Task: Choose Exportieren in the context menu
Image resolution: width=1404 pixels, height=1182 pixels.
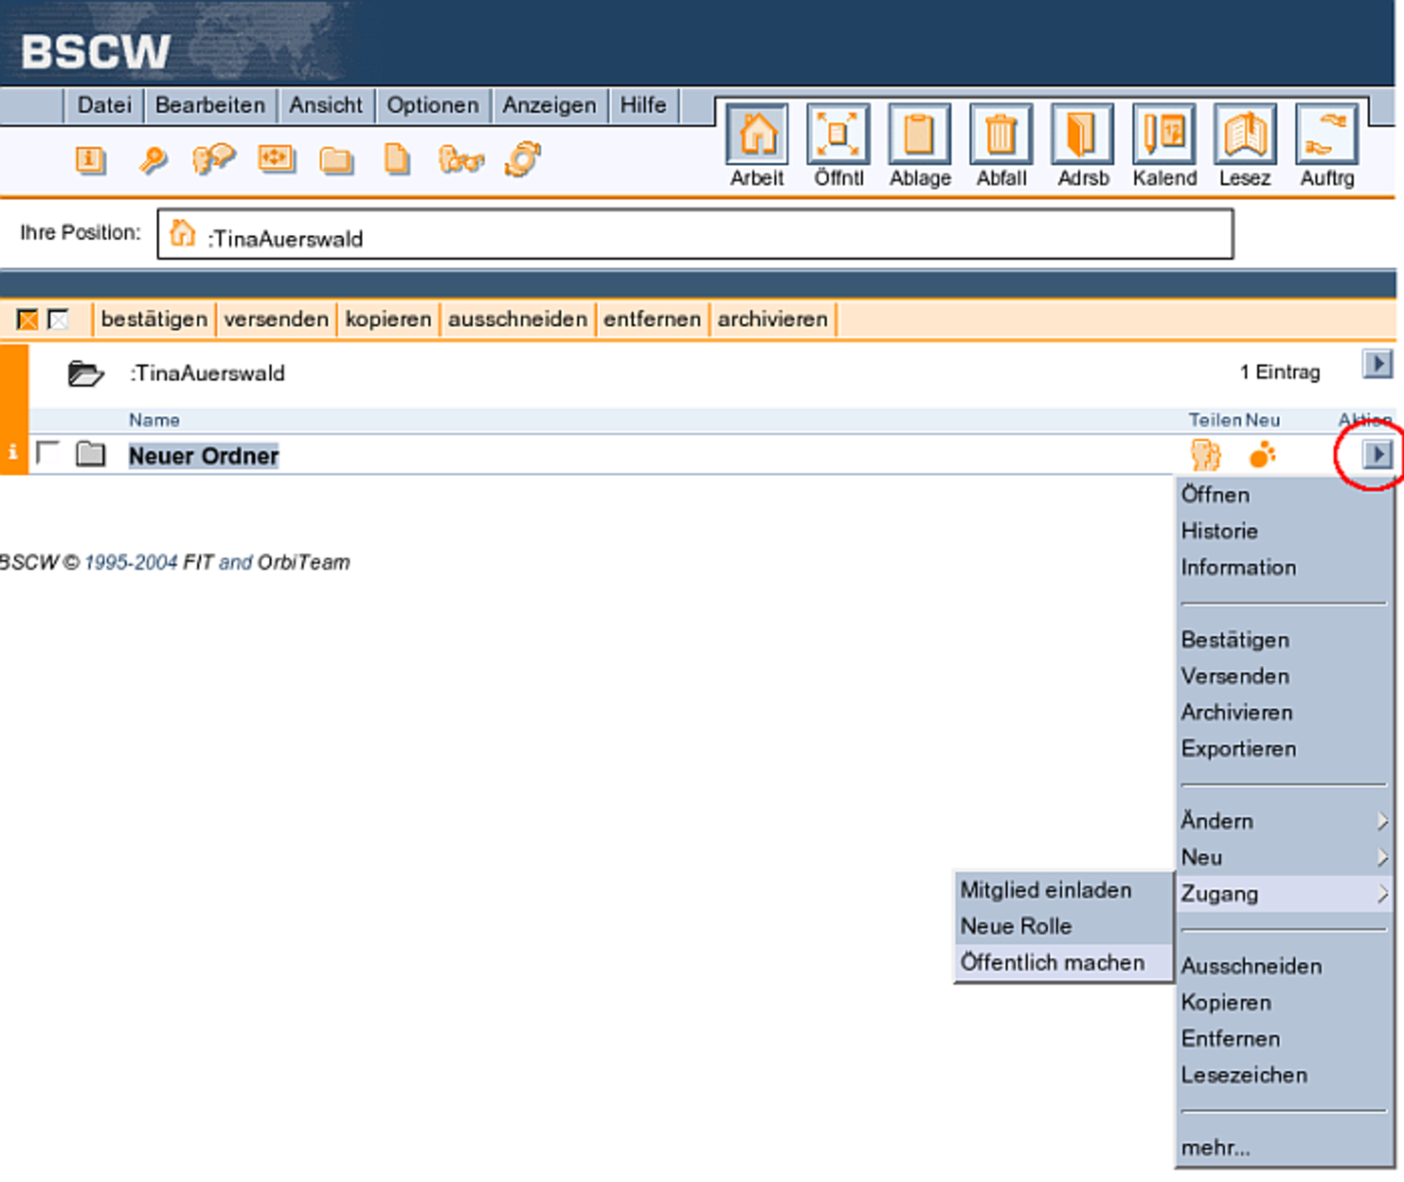Action: (1284, 749)
